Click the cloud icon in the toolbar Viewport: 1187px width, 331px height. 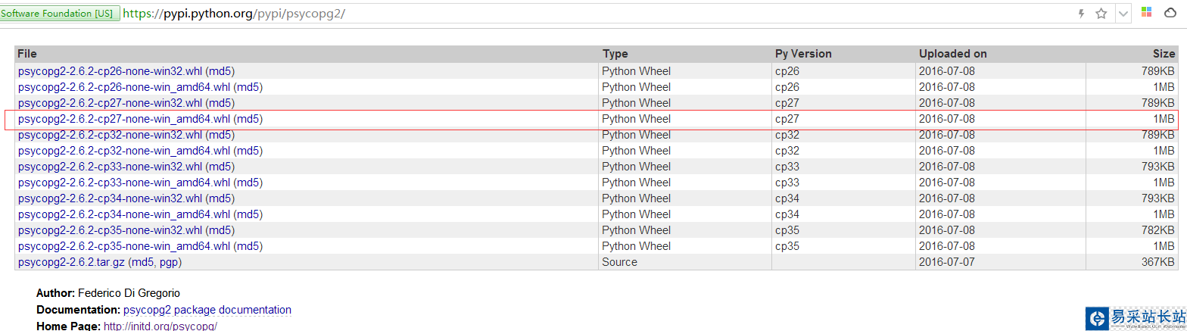(x=1170, y=14)
